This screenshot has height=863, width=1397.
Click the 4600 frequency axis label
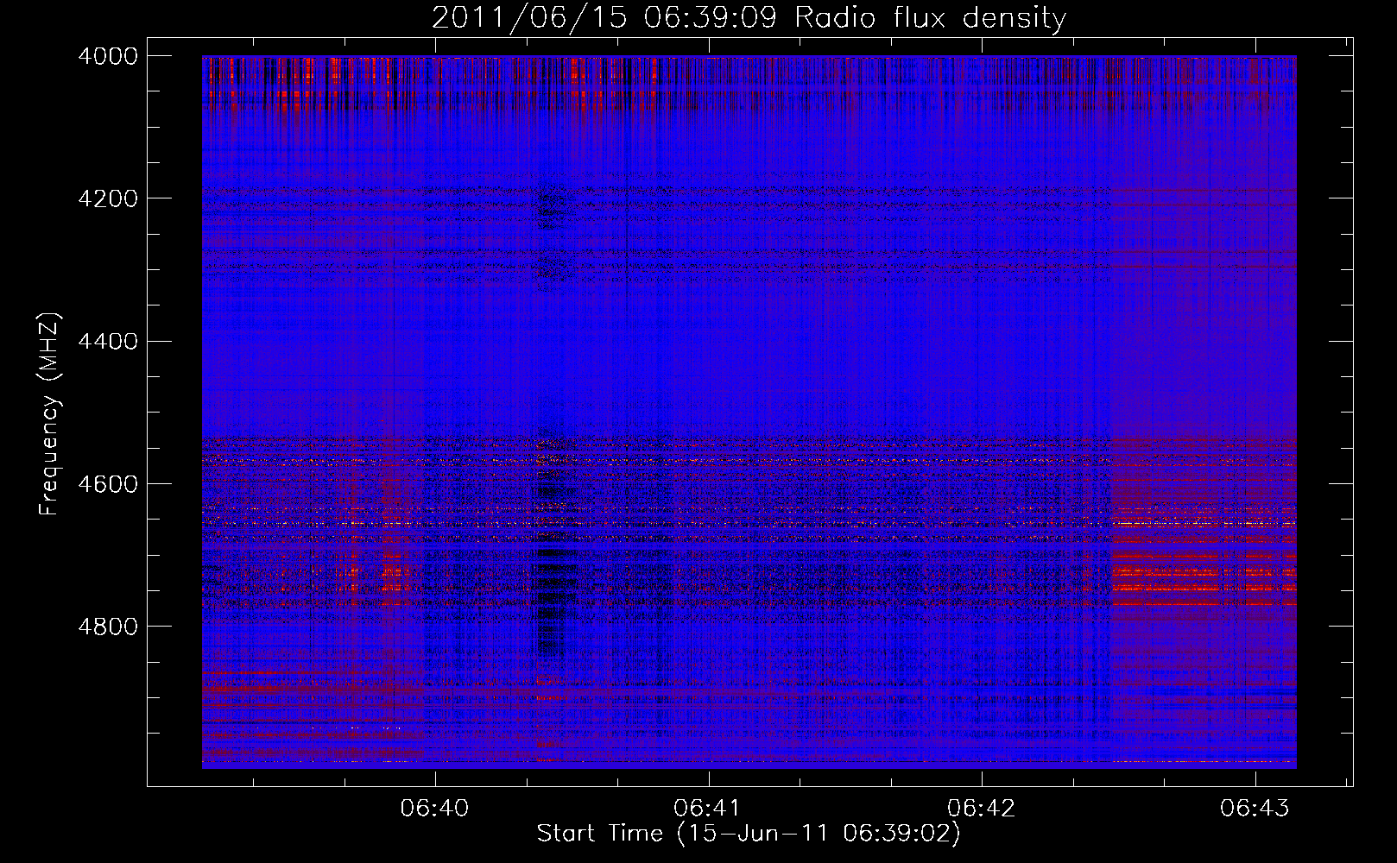(x=108, y=484)
